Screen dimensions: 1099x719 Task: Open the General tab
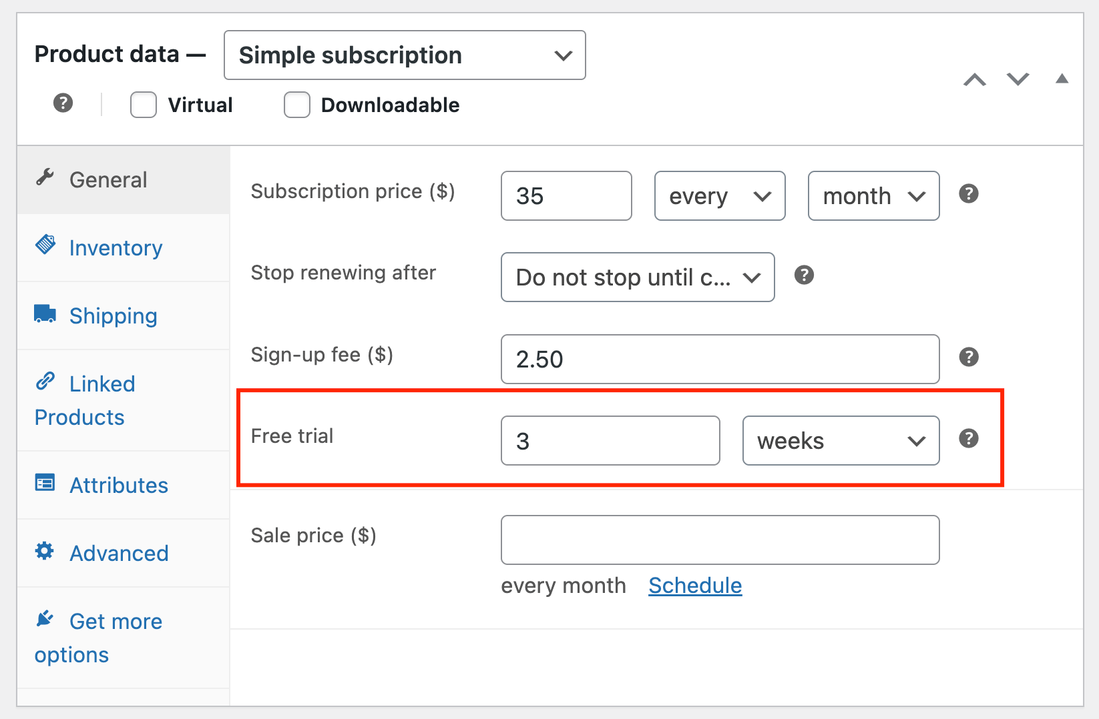124,180
